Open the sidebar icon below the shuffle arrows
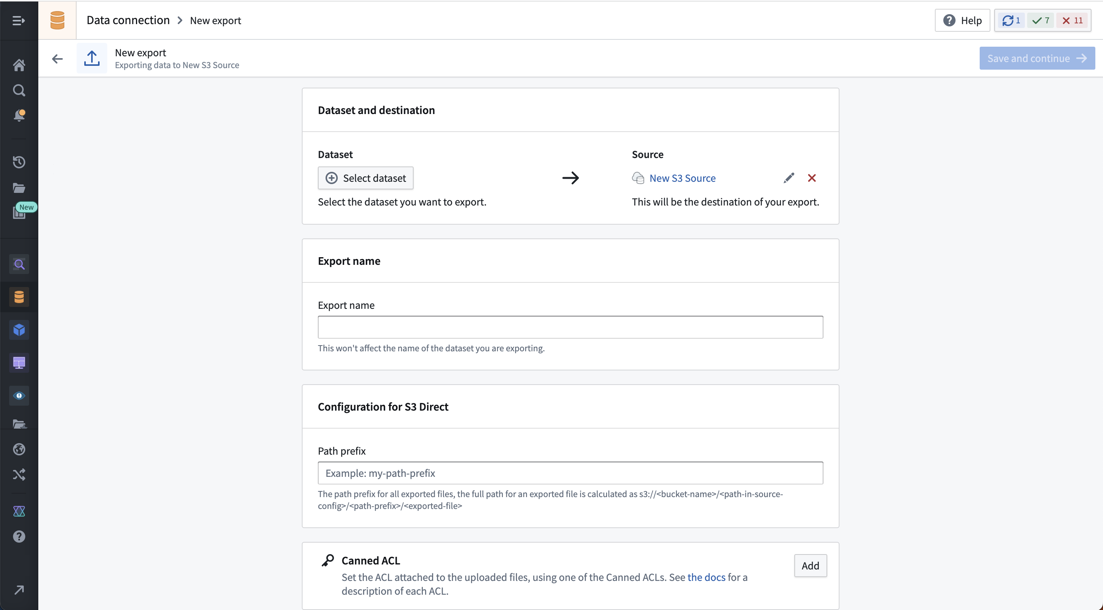Image resolution: width=1103 pixels, height=610 pixels. 19,511
